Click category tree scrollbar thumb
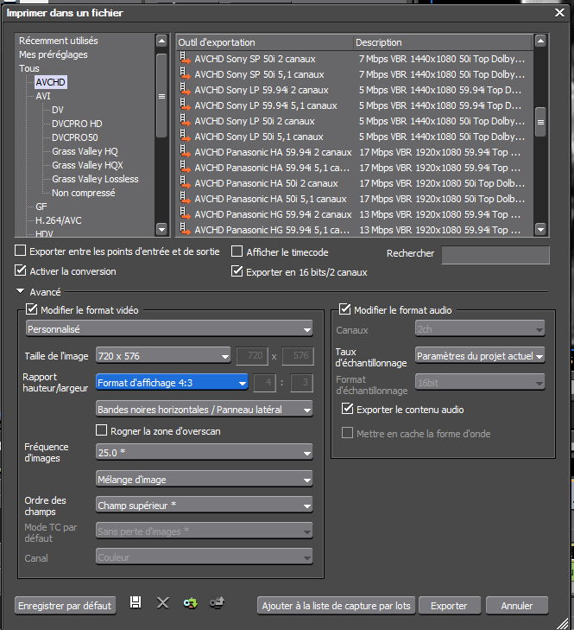Screen dimensions: 574x630 tap(161, 96)
